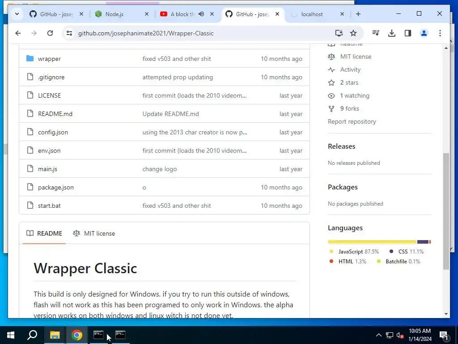Click the fork icon in sidebar
The width and height of the screenshot is (458, 344).
pos(331,108)
